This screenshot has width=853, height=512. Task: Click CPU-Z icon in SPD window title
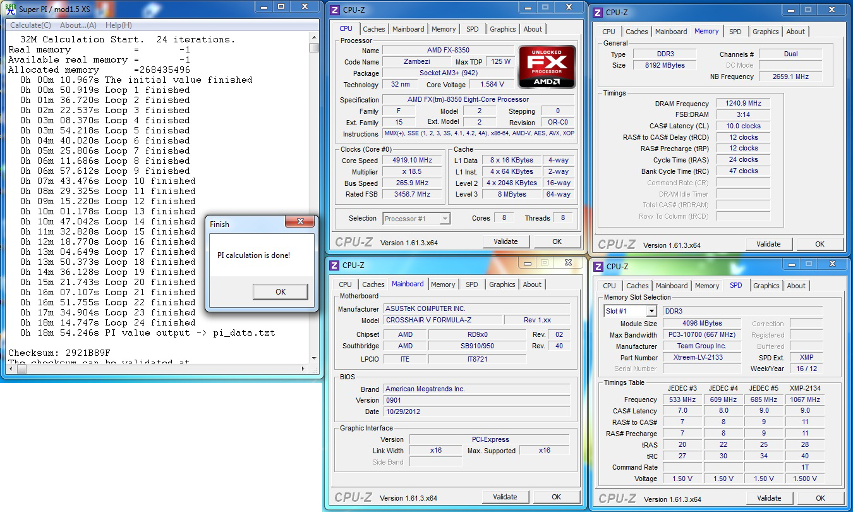(x=598, y=266)
